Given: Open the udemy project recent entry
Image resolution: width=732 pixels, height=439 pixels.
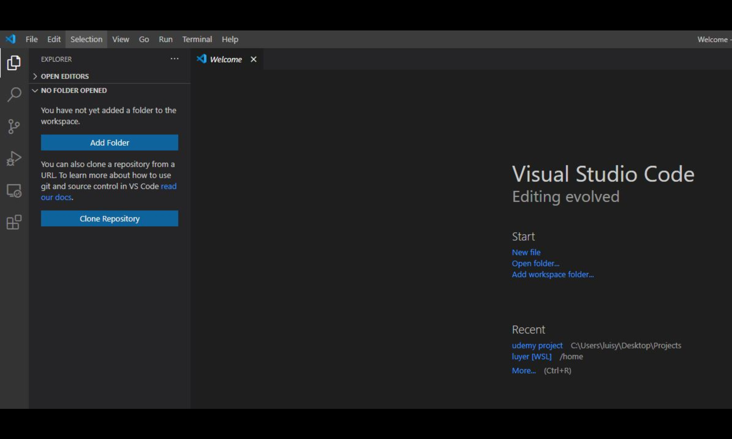Looking at the screenshot, I should (537, 346).
